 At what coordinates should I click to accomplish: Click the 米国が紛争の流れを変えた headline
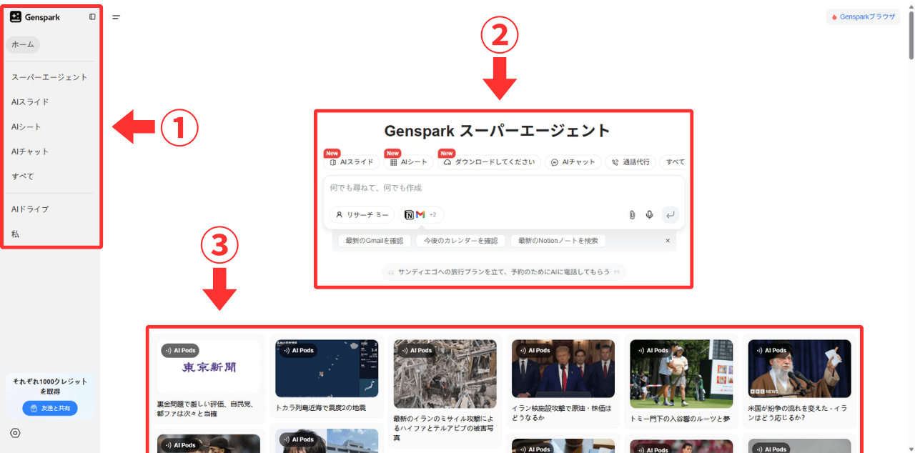(x=799, y=412)
